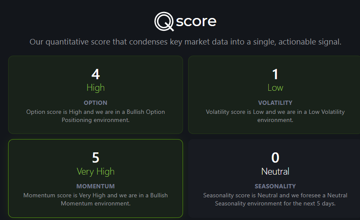
Task: Click the green 'Low' rating label
Action: tap(275, 88)
